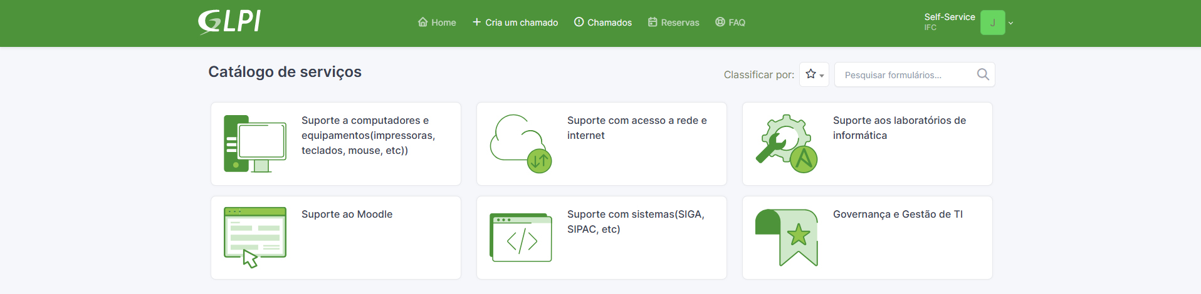1201x294 pixels.
Task: Open the Reservas menu item
Action: coord(674,23)
